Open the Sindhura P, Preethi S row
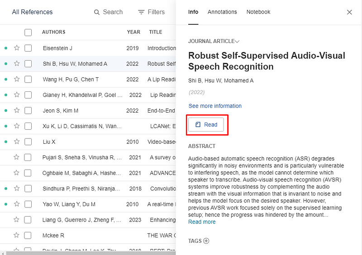The width and height of the screenshot is (362, 255). coord(81,189)
